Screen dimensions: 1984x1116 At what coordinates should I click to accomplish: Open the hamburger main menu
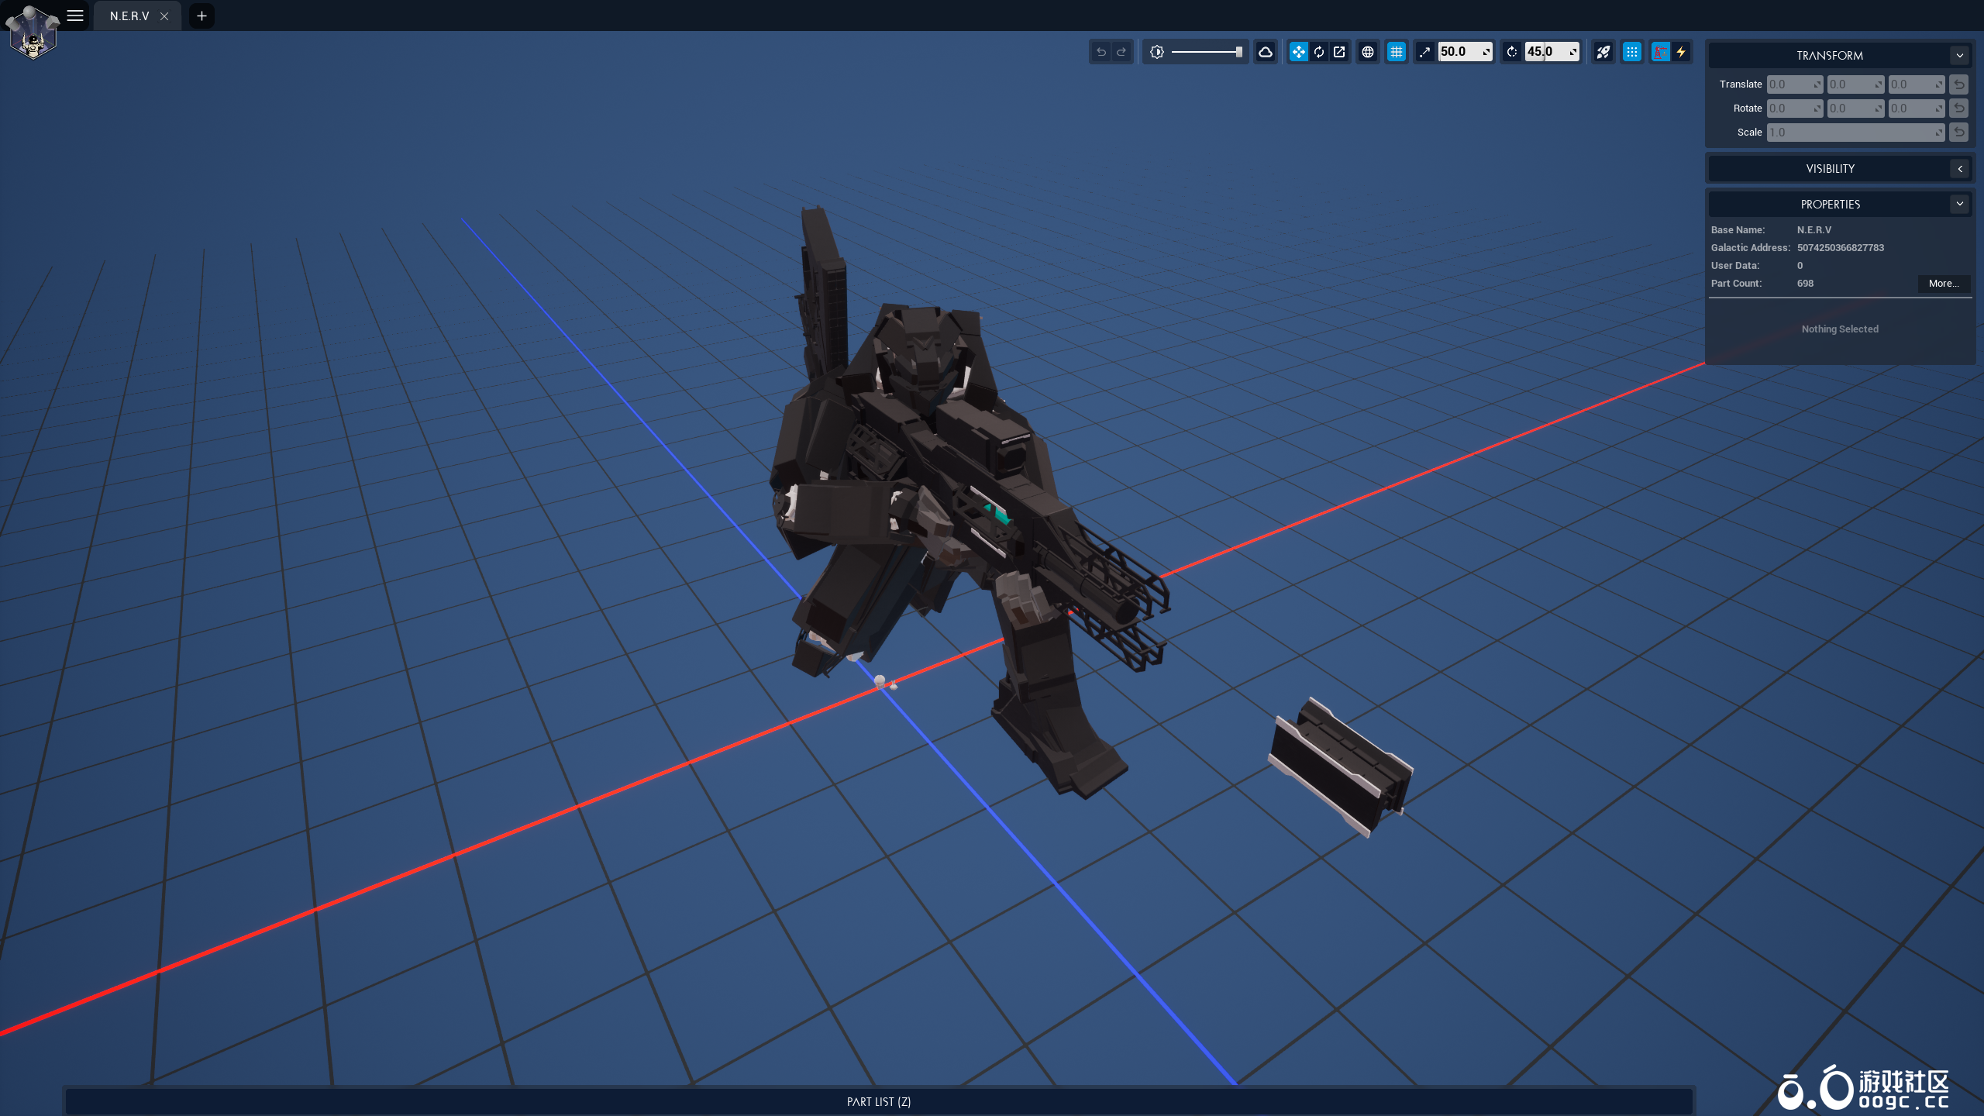click(75, 15)
